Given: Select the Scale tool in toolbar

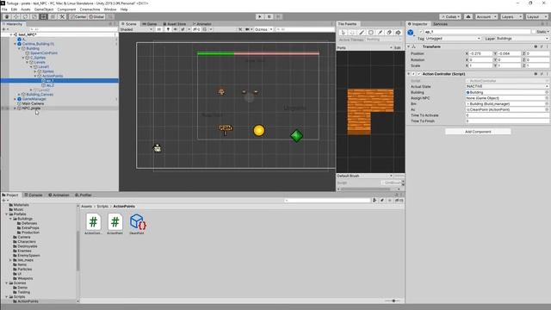Looking at the screenshot, I should click(34, 16).
